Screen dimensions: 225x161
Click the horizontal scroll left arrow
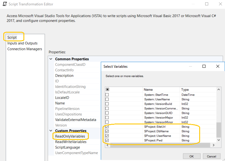(x=107, y=145)
